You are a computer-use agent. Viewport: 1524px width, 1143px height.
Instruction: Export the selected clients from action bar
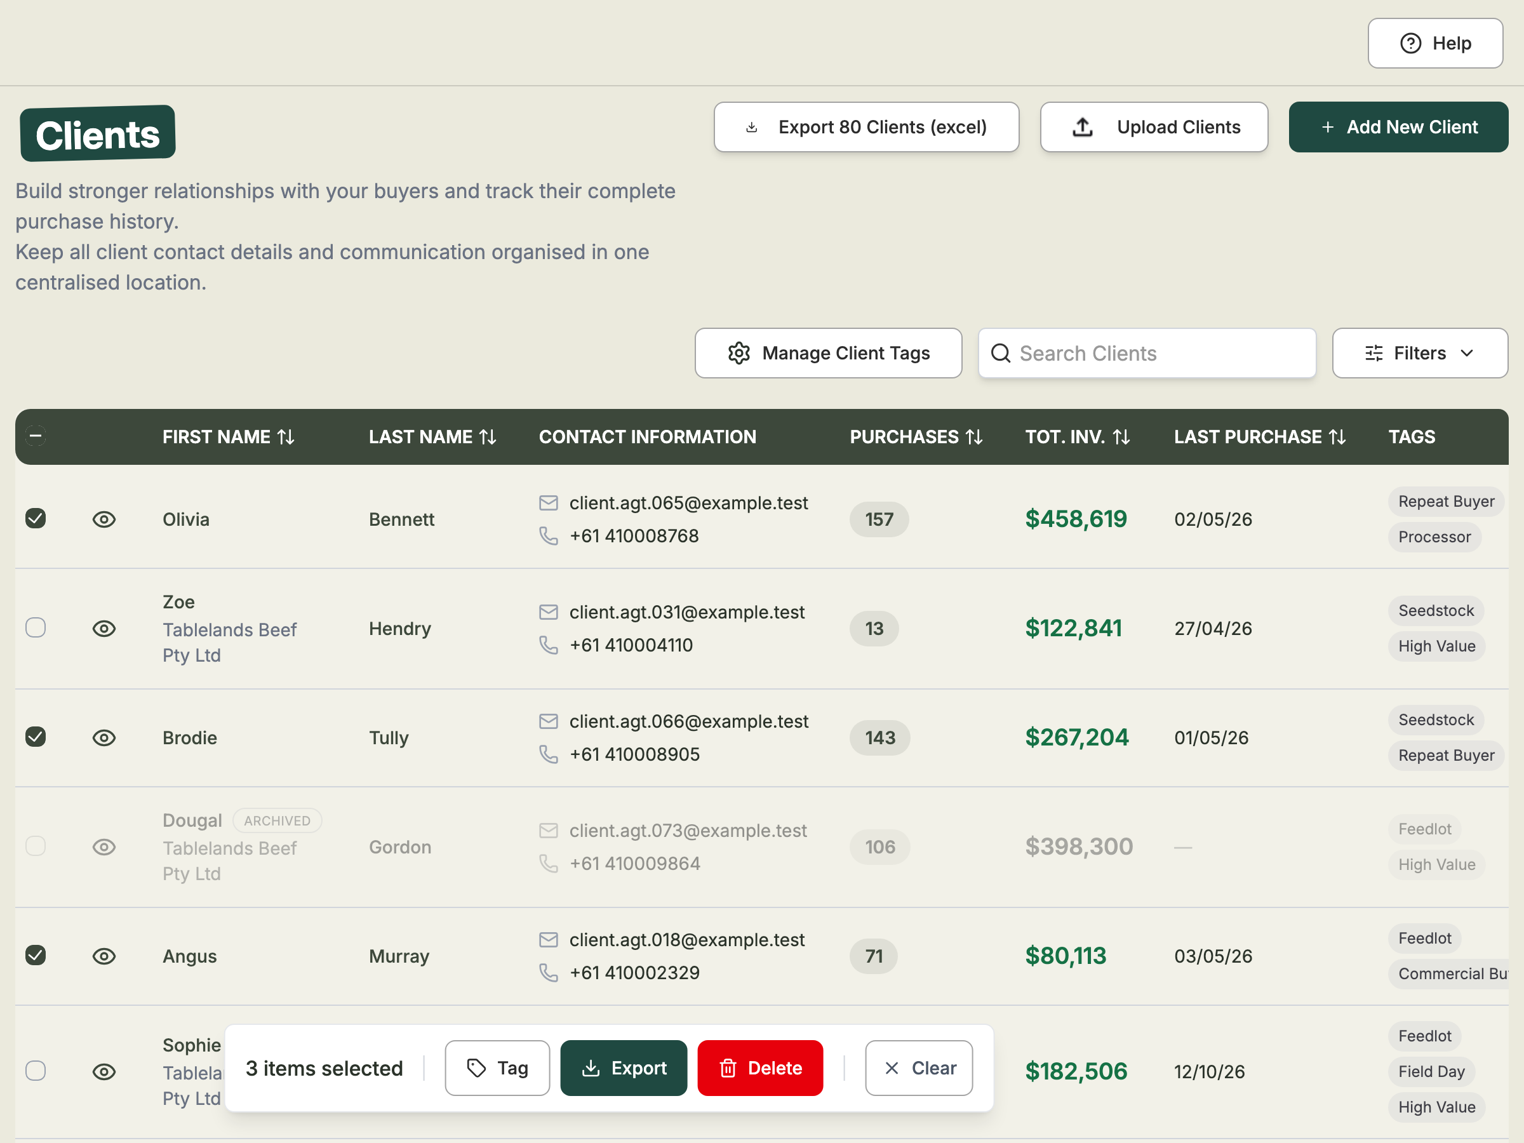click(624, 1068)
